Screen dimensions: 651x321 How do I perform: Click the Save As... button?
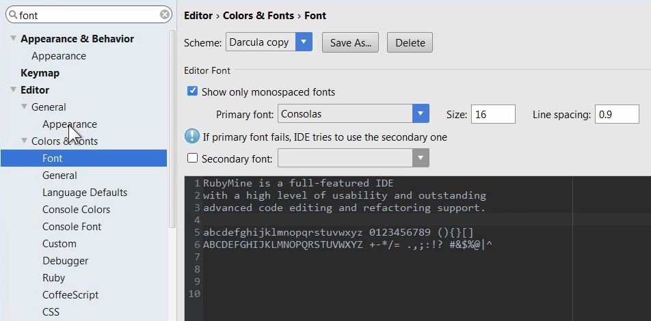(350, 43)
